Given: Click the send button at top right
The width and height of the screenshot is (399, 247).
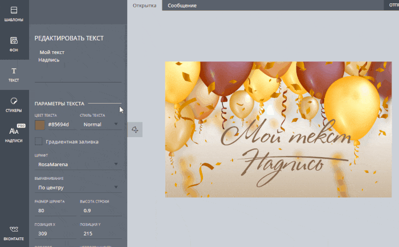Looking at the screenshot, I should tap(392, 5).
